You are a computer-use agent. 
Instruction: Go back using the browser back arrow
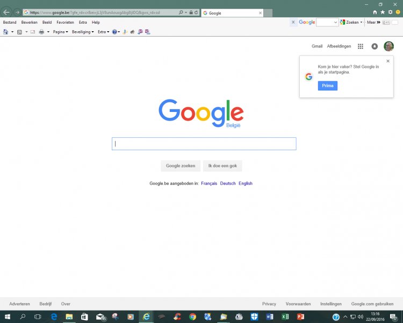[x=6, y=12]
